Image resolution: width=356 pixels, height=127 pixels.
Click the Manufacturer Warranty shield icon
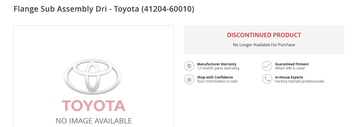tap(189, 66)
